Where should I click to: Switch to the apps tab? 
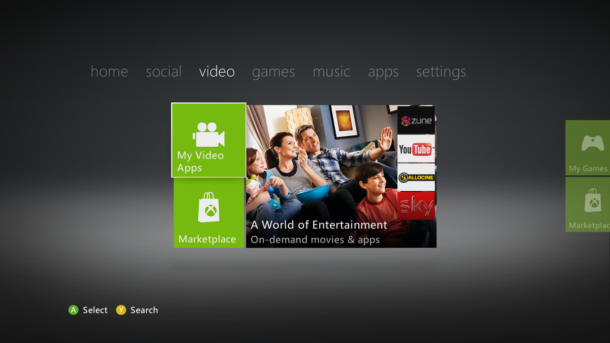click(x=383, y=72)
